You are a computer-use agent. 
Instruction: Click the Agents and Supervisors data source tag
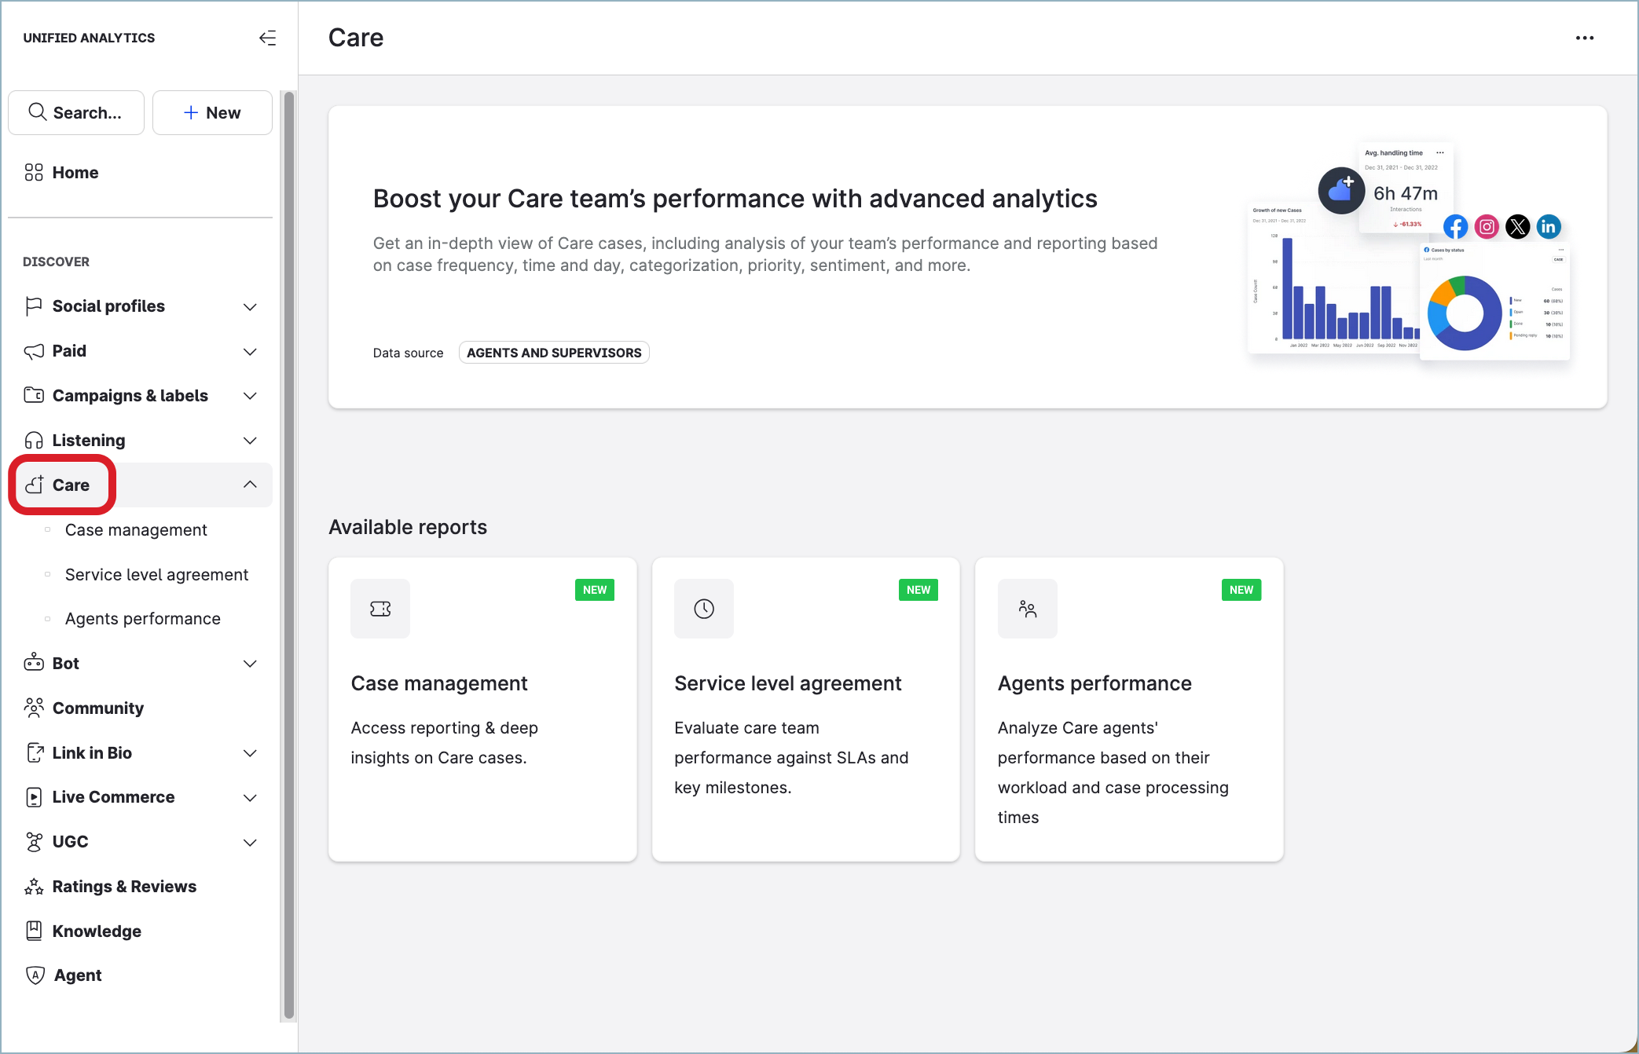pos(554,353)
